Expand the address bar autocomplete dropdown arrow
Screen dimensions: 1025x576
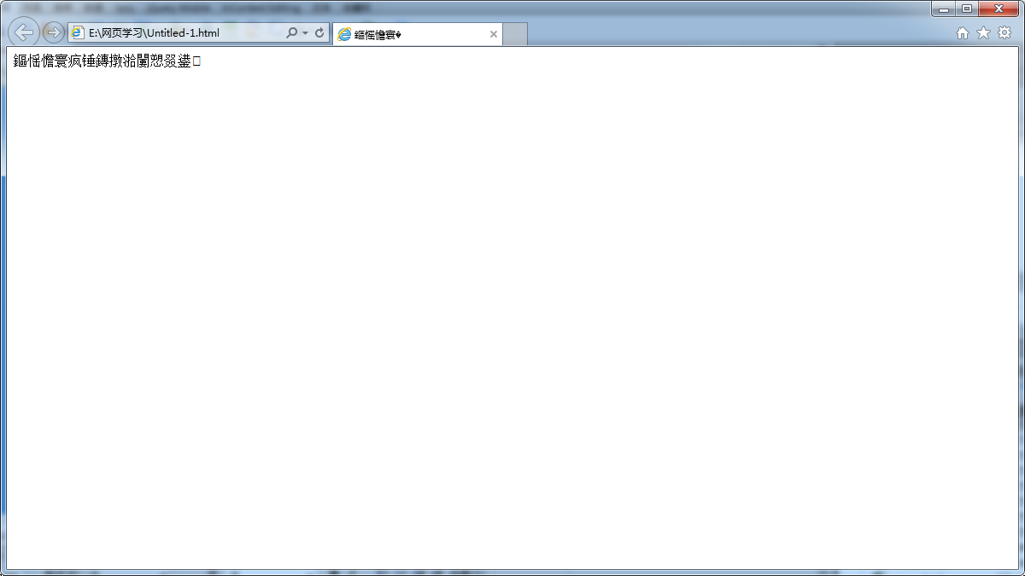coord(305,33)
